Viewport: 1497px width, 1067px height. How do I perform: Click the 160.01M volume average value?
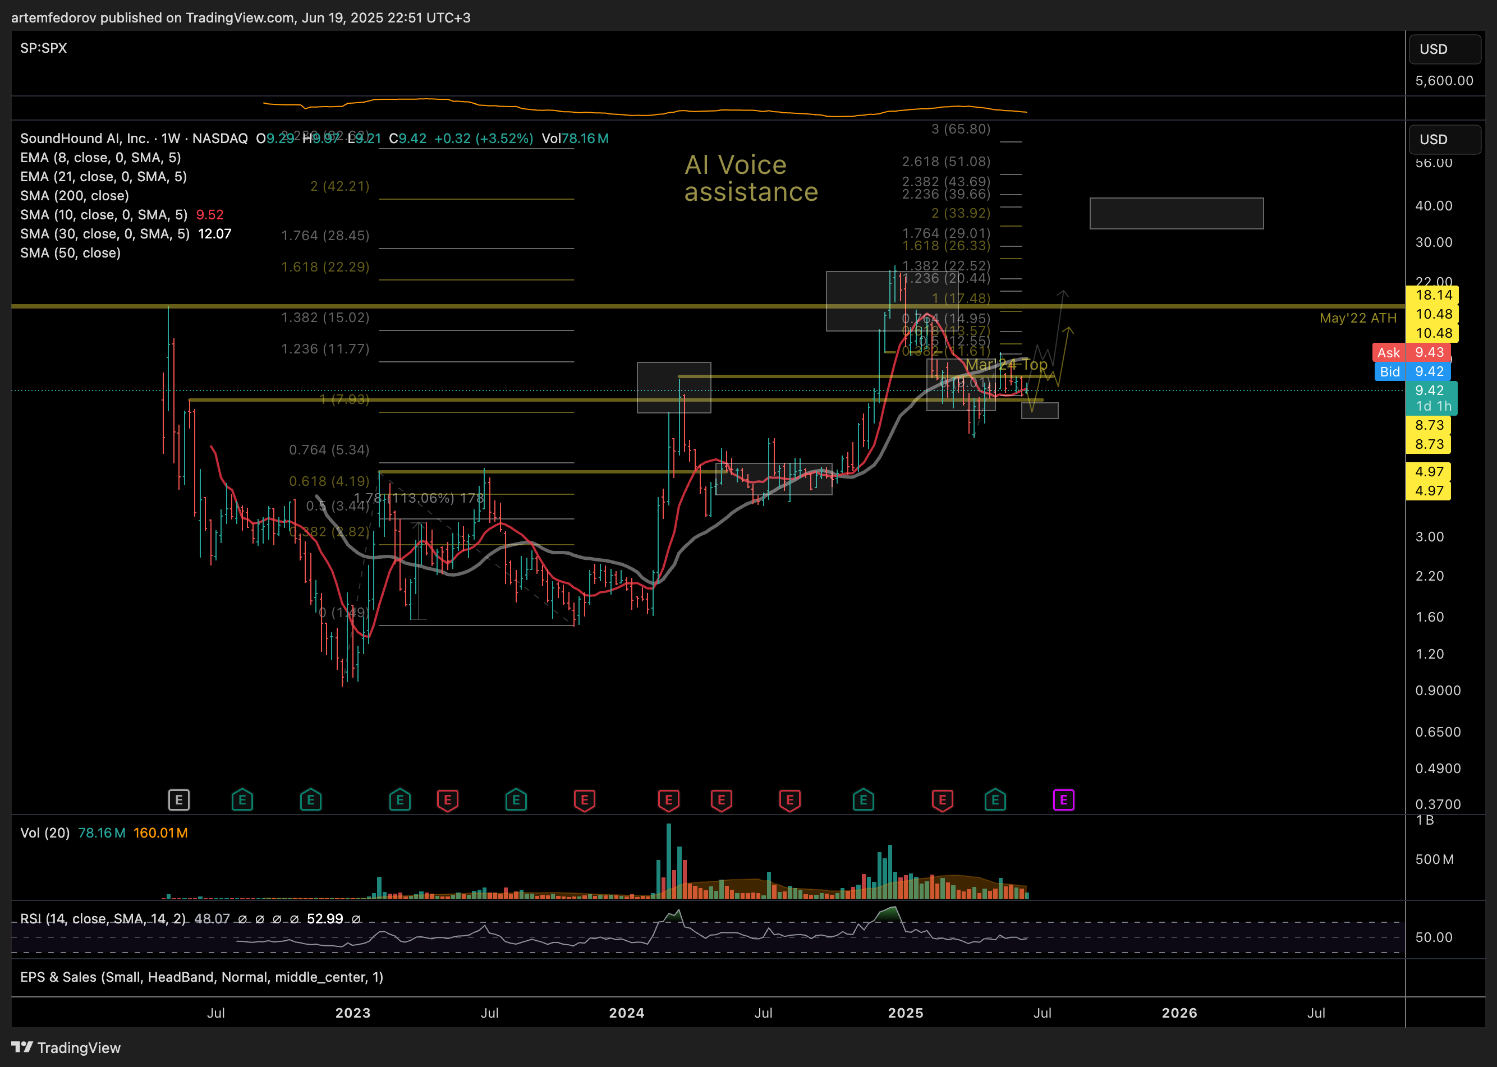pos(160,833)
